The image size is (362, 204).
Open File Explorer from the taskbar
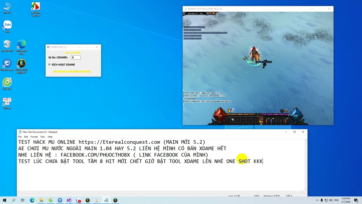[41, 200]
